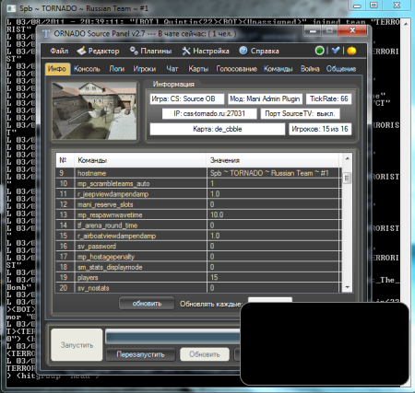Select the hostname row
This screenshot has height=393, width=415.
click(198, 173)
